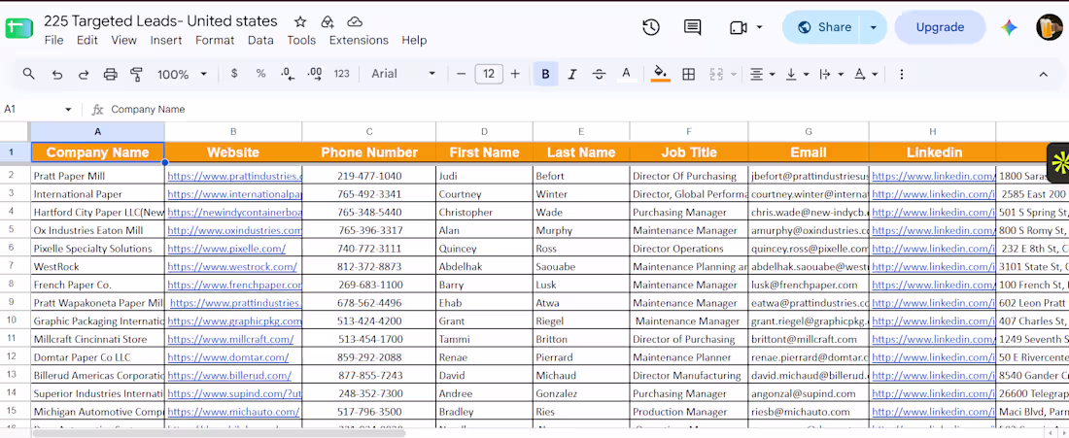Open the Gemini sparkle icon

[x=1009, y=27]
